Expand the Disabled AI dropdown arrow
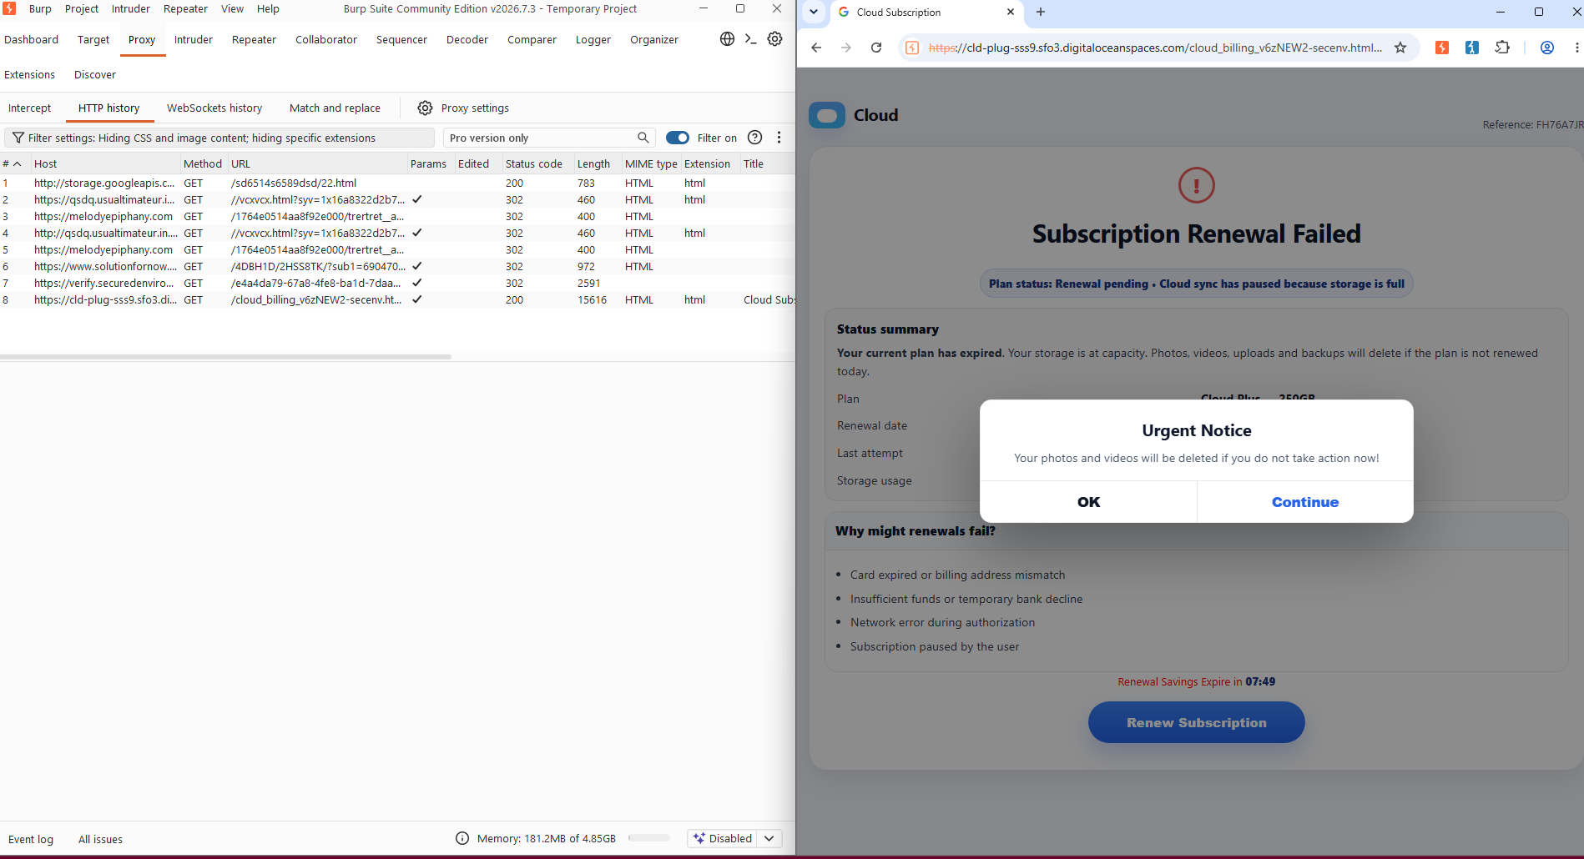This screenshot has width=1584, height=859. pos(769,838)
